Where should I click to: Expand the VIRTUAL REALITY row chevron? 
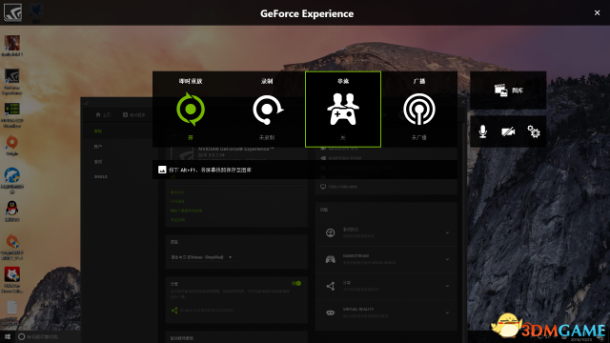tap(447, 313)
